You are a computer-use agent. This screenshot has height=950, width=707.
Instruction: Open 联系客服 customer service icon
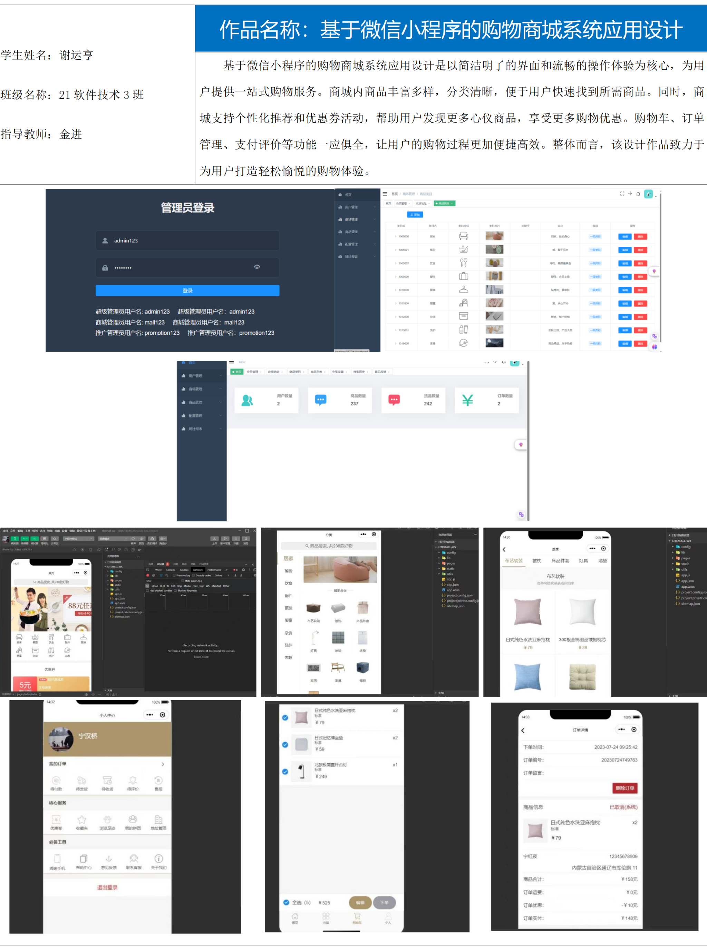[x=134, y=859]
